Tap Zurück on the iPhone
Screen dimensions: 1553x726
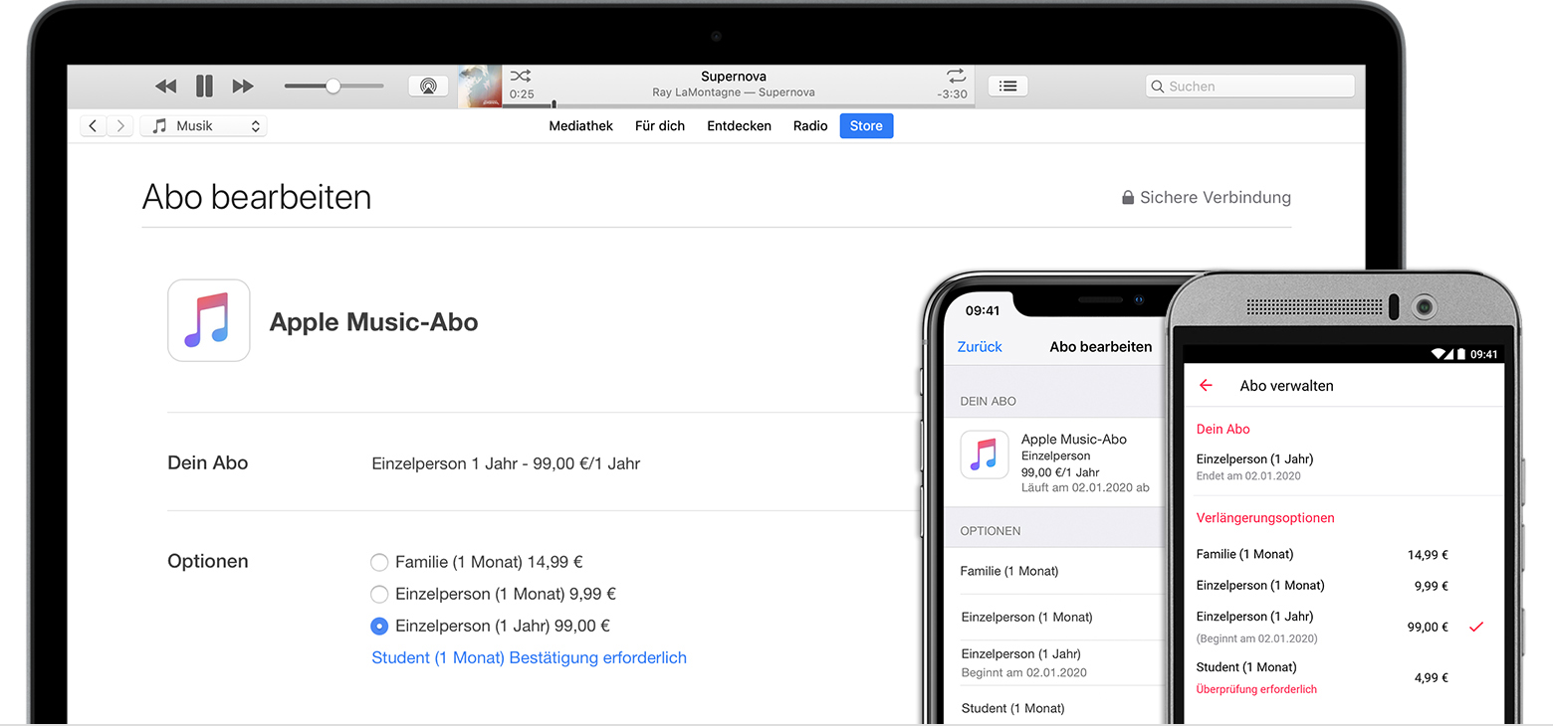980,347
